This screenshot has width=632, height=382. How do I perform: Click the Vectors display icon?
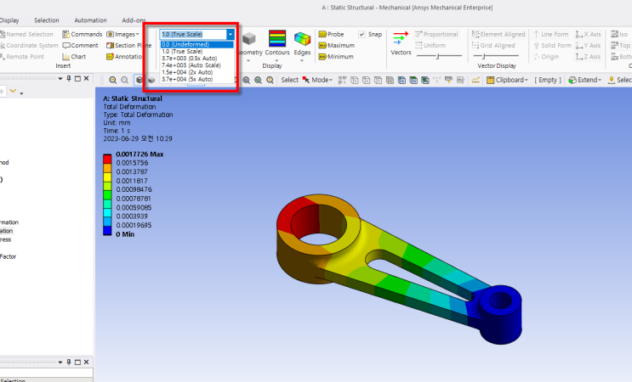click(x=401, y=38)
